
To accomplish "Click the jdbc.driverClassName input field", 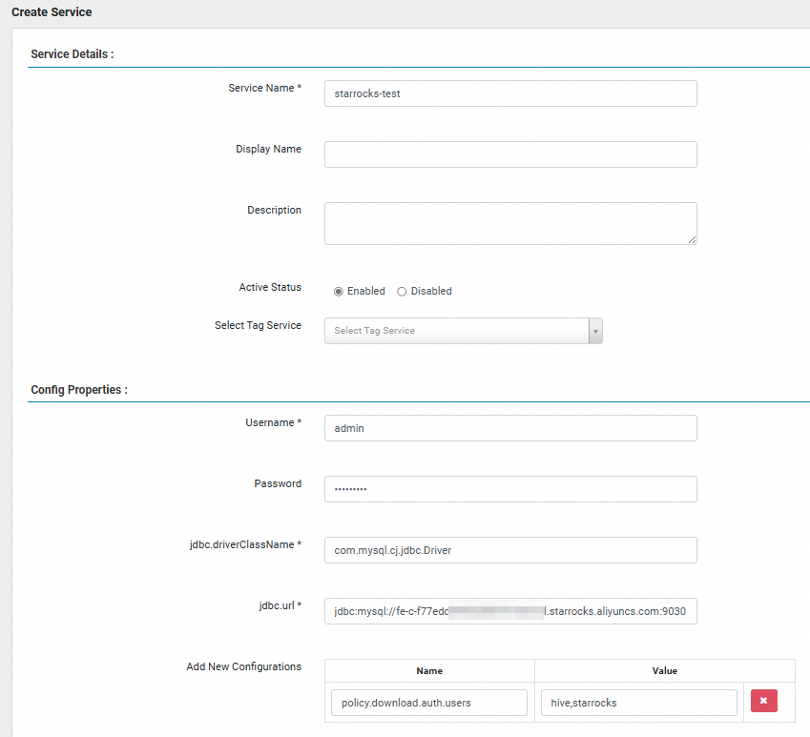I will (x=510, y=550).
